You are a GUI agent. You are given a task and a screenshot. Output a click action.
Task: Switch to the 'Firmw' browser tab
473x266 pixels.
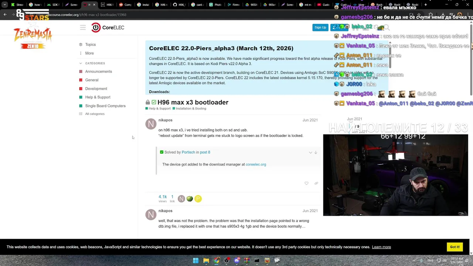pyautogui.click(x=233, y=5)
